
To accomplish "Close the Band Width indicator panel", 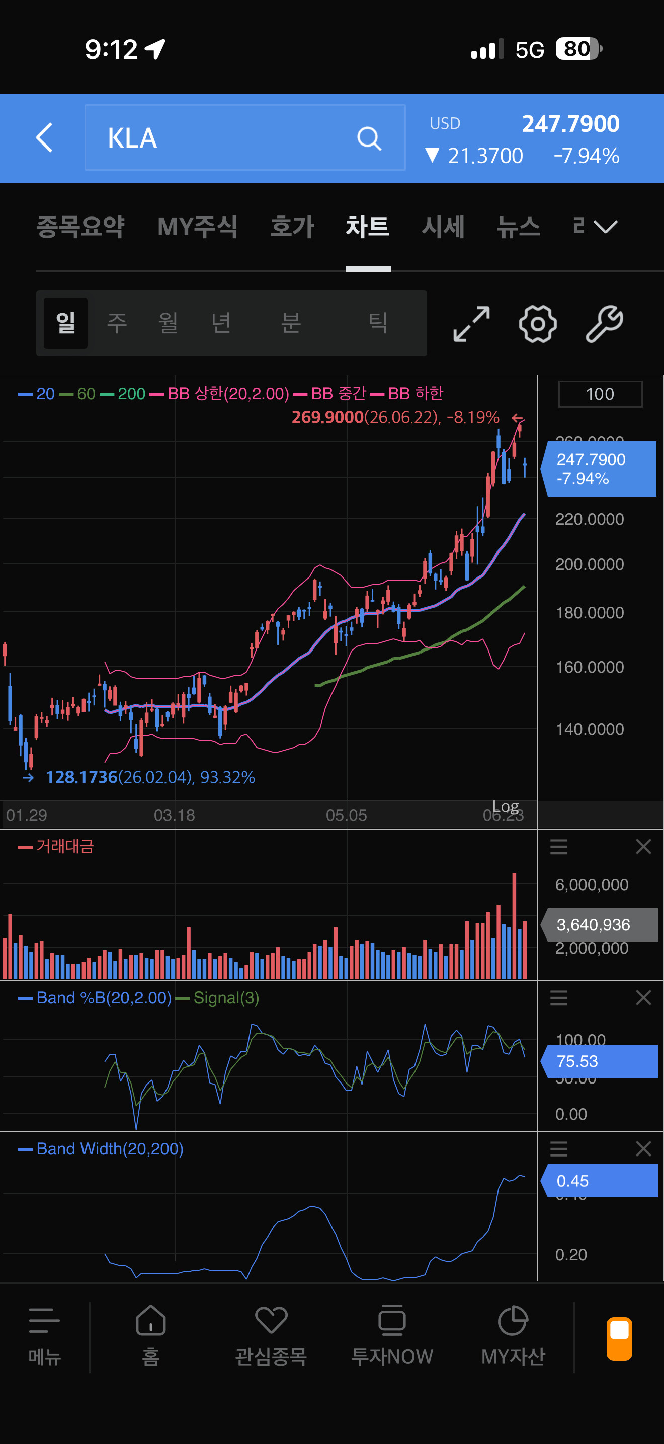I will pos(643,1149).
